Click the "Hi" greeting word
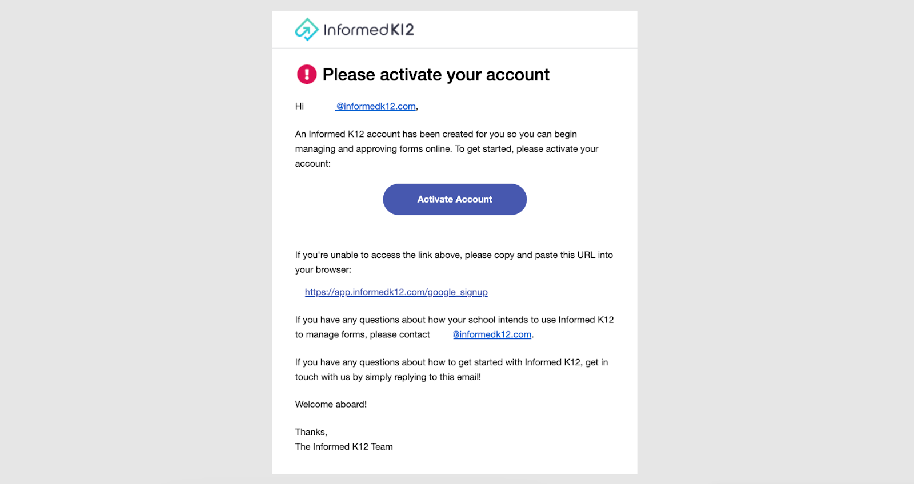Image resolution: width=914 pixels, height=484 pixels. point(299,107)
